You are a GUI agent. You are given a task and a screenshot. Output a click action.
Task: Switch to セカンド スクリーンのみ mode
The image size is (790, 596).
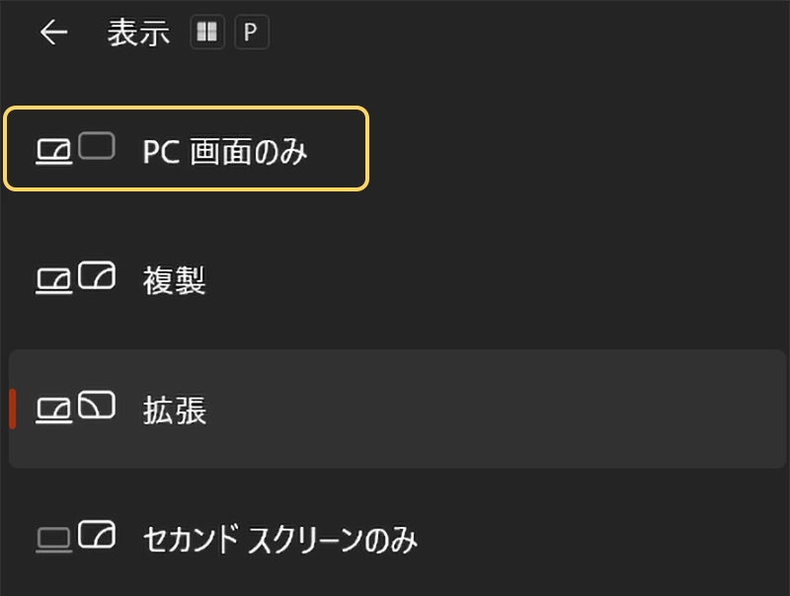[x=280, y=539]
